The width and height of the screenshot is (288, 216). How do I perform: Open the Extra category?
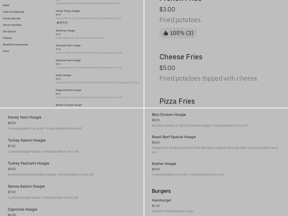point(5,51)
